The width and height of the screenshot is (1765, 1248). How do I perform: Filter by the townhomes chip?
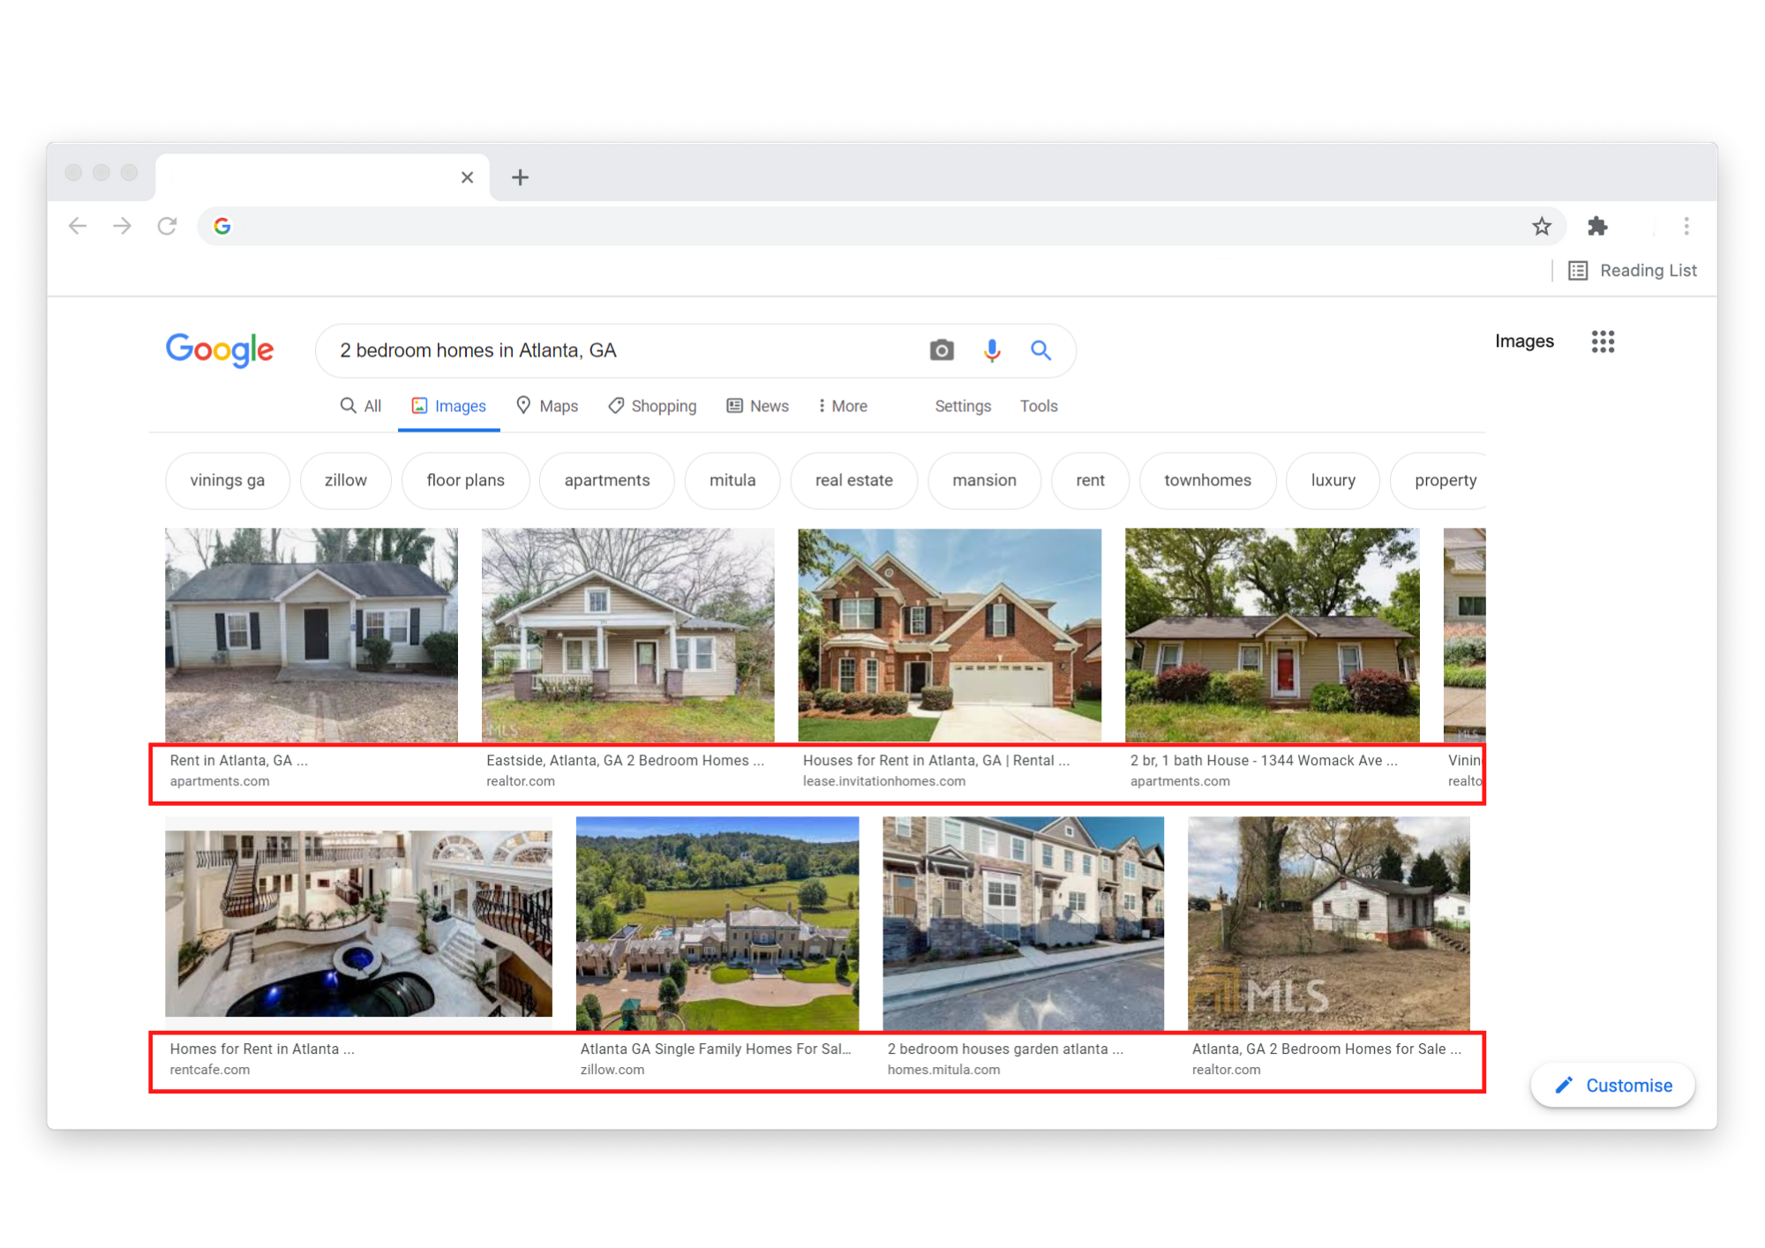click(1207, 480)
